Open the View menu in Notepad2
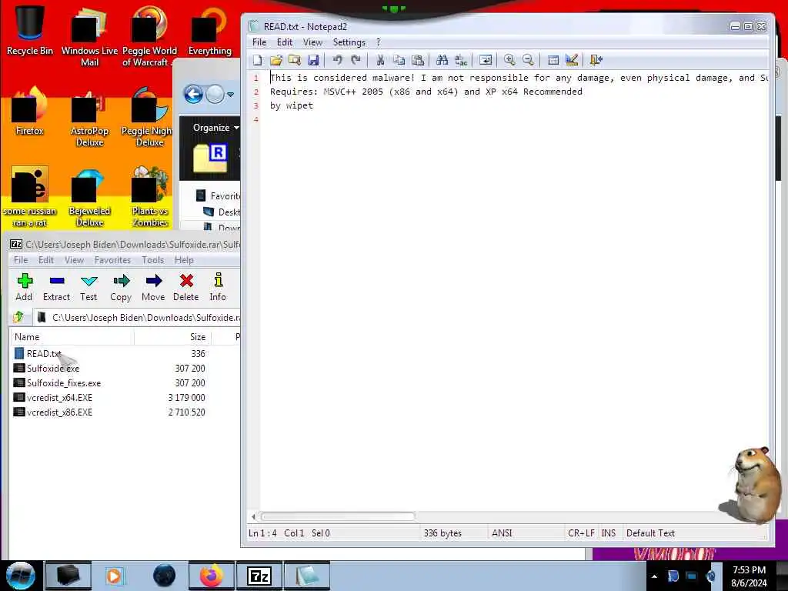The width and height of the screenshot is (788, 591). point(312,42)
